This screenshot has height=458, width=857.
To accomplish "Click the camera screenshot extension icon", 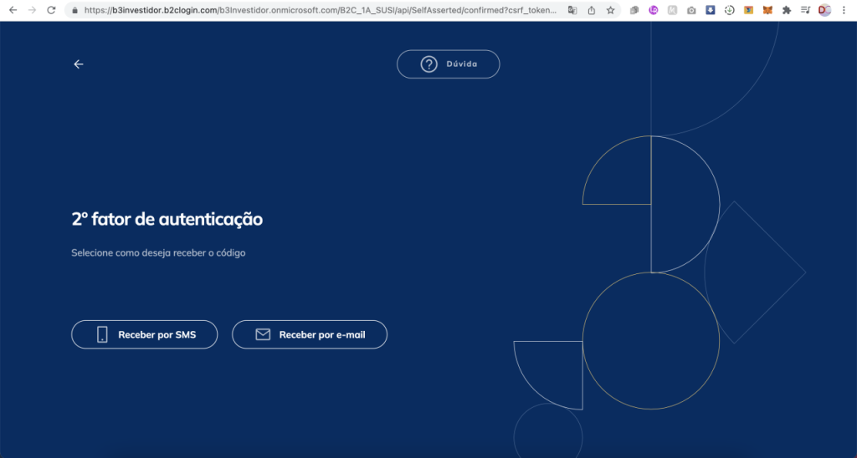I will pyautogui.click(x=691, y=11).
